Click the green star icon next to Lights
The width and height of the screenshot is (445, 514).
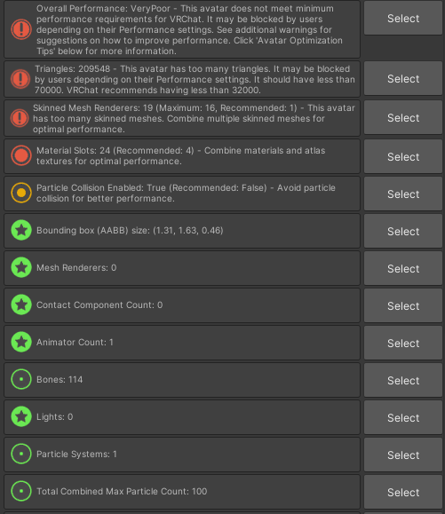point(21,416)
